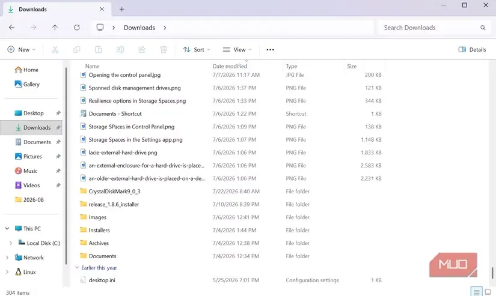Click the Share icon in toolbar
The image size is (496, 296).
click(142, 50)
